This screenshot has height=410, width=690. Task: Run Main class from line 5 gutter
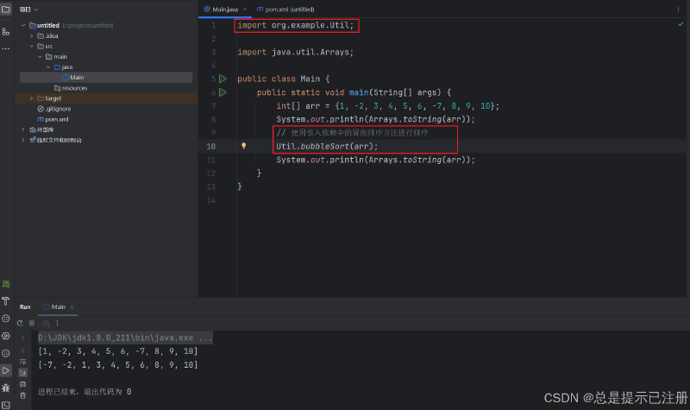pos(223,79)
